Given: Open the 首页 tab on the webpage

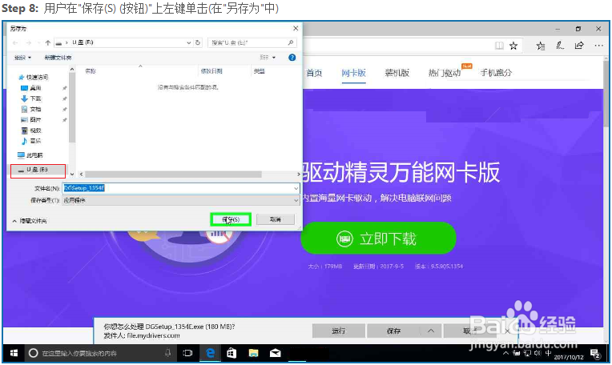Looking at the screenshot, I should coord(314,73).
